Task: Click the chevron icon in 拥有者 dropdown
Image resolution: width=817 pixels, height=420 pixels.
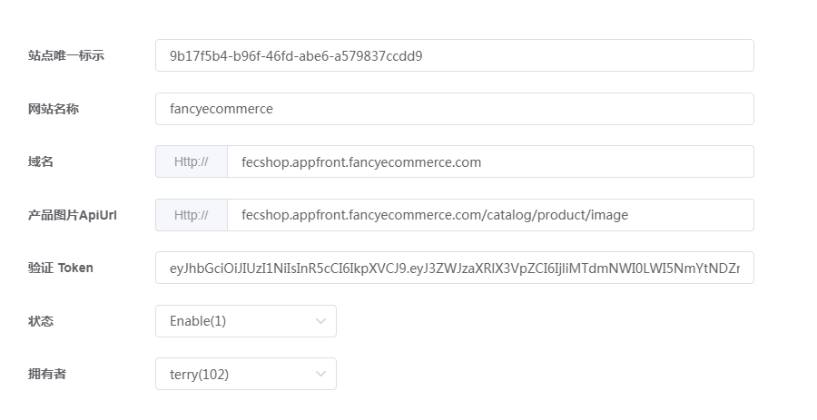Action: (321, 374)
